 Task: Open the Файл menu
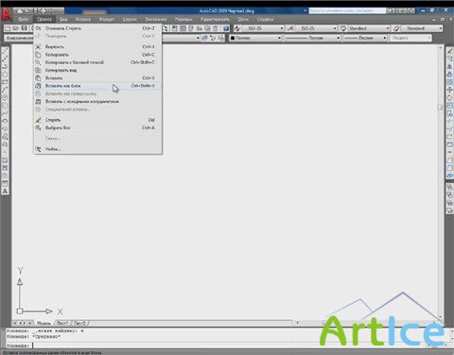pyautogui.click(x=24, y=19)
